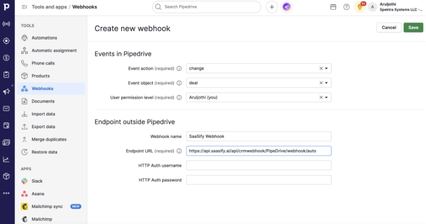
Task: Show info for User permission level
Action: (179, 98)
